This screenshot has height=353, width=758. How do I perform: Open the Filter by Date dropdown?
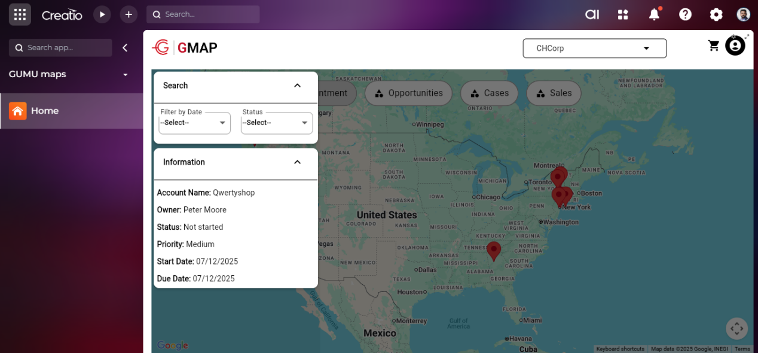click(194, 123)
